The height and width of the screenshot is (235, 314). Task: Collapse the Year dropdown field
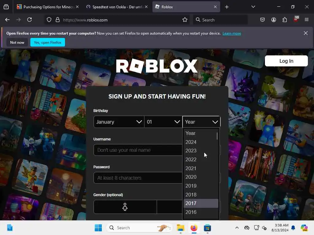201,122
